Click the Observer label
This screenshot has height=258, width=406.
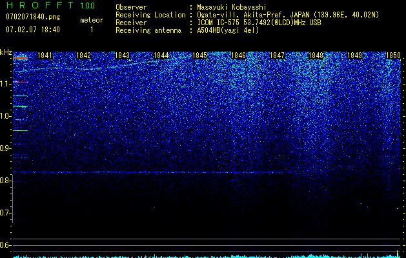pyautogui.click(x=131, y=7)
